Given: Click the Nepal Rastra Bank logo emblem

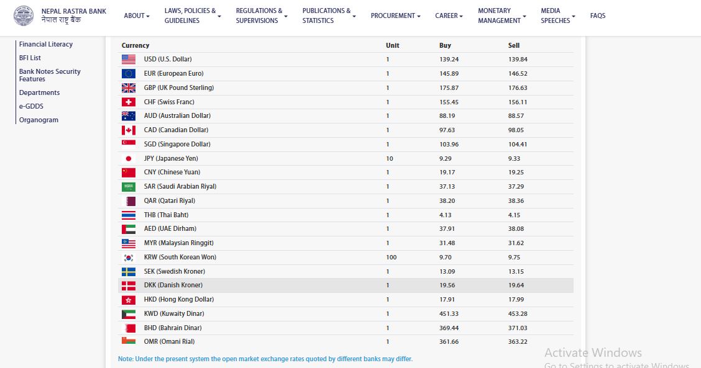Looking at the screenshot, I should 23,16.
